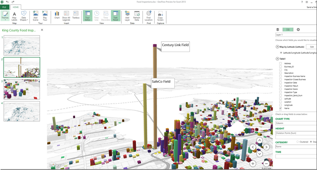Insert a Textbox annotation
Screen dimensions: 317x170
point(76,15)
